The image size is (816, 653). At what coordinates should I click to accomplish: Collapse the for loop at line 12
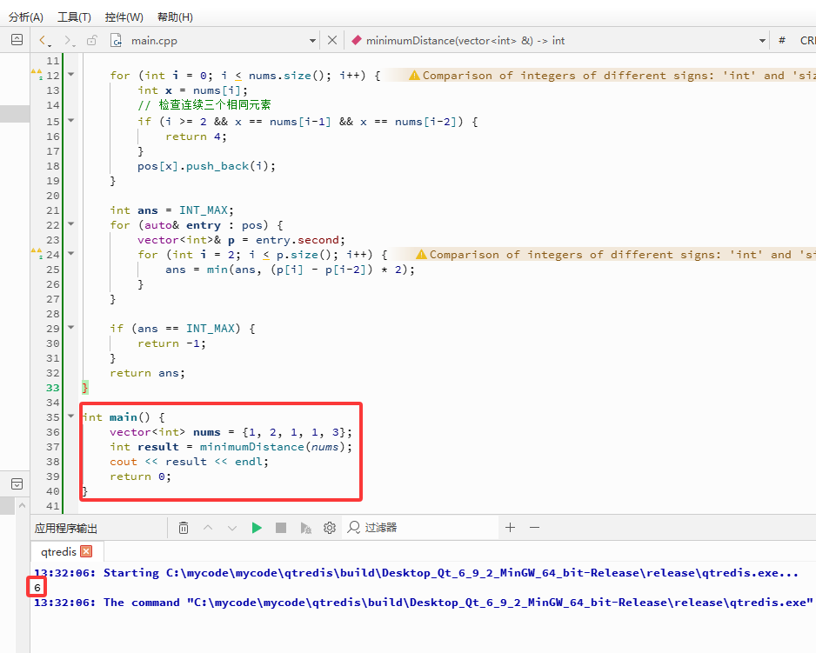point(70,75)
